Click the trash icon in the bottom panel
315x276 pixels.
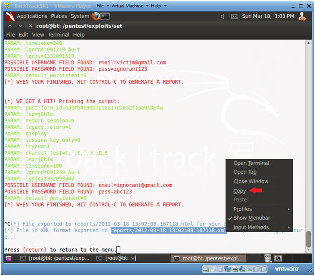point(268,258)
